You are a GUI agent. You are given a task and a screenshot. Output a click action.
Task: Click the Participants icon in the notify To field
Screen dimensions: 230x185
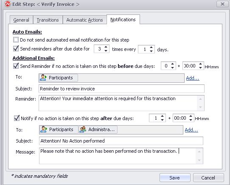point(44,129)
